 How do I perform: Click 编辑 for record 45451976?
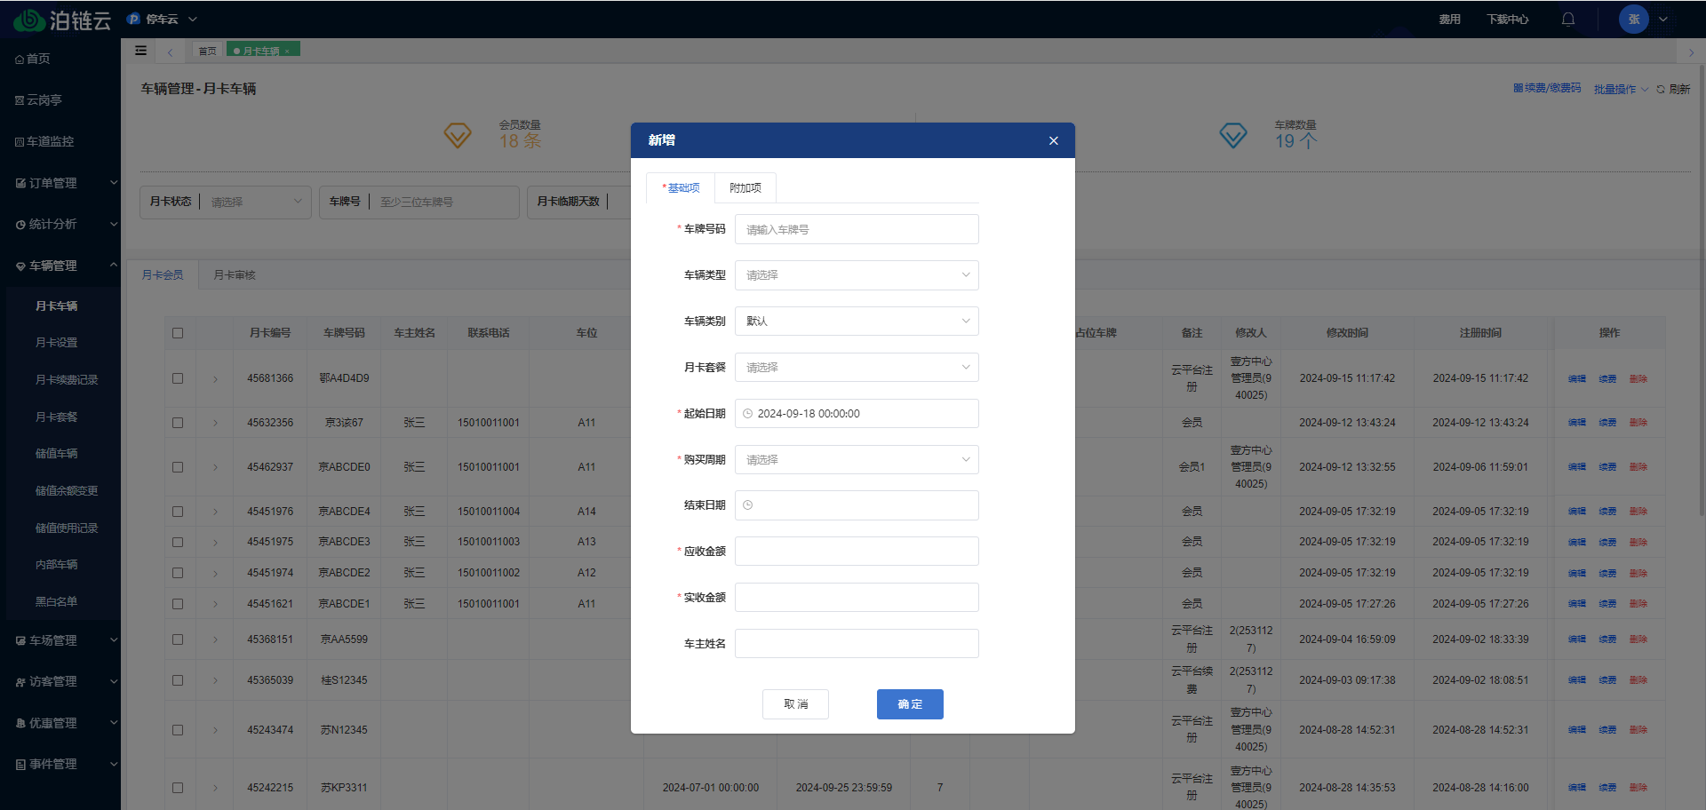point(1576,512)
